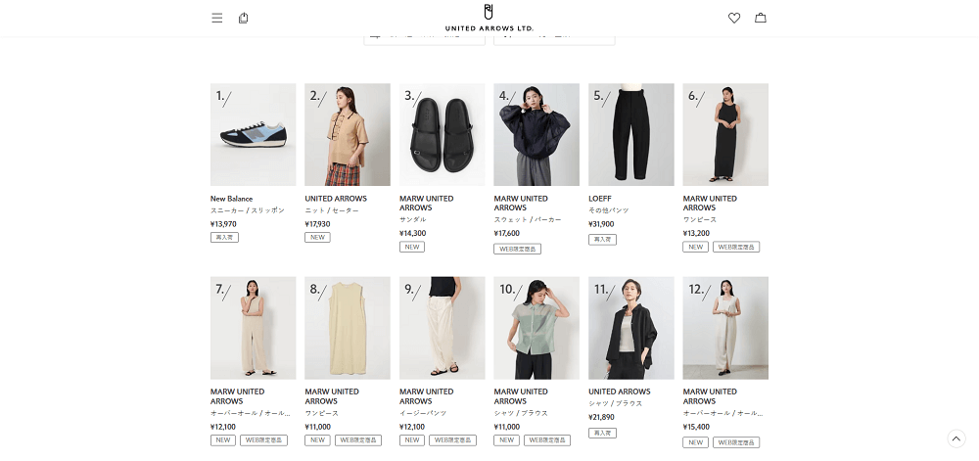Click the NEW badge under the sandals
This screenshot has width=979, height=461.
click(412, 247)
